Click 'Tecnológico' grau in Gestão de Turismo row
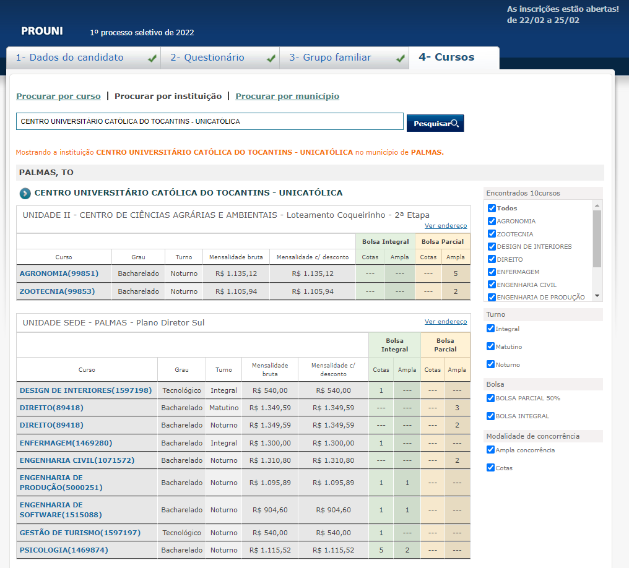This screenshot has height=568, width=629. (182, 533)
